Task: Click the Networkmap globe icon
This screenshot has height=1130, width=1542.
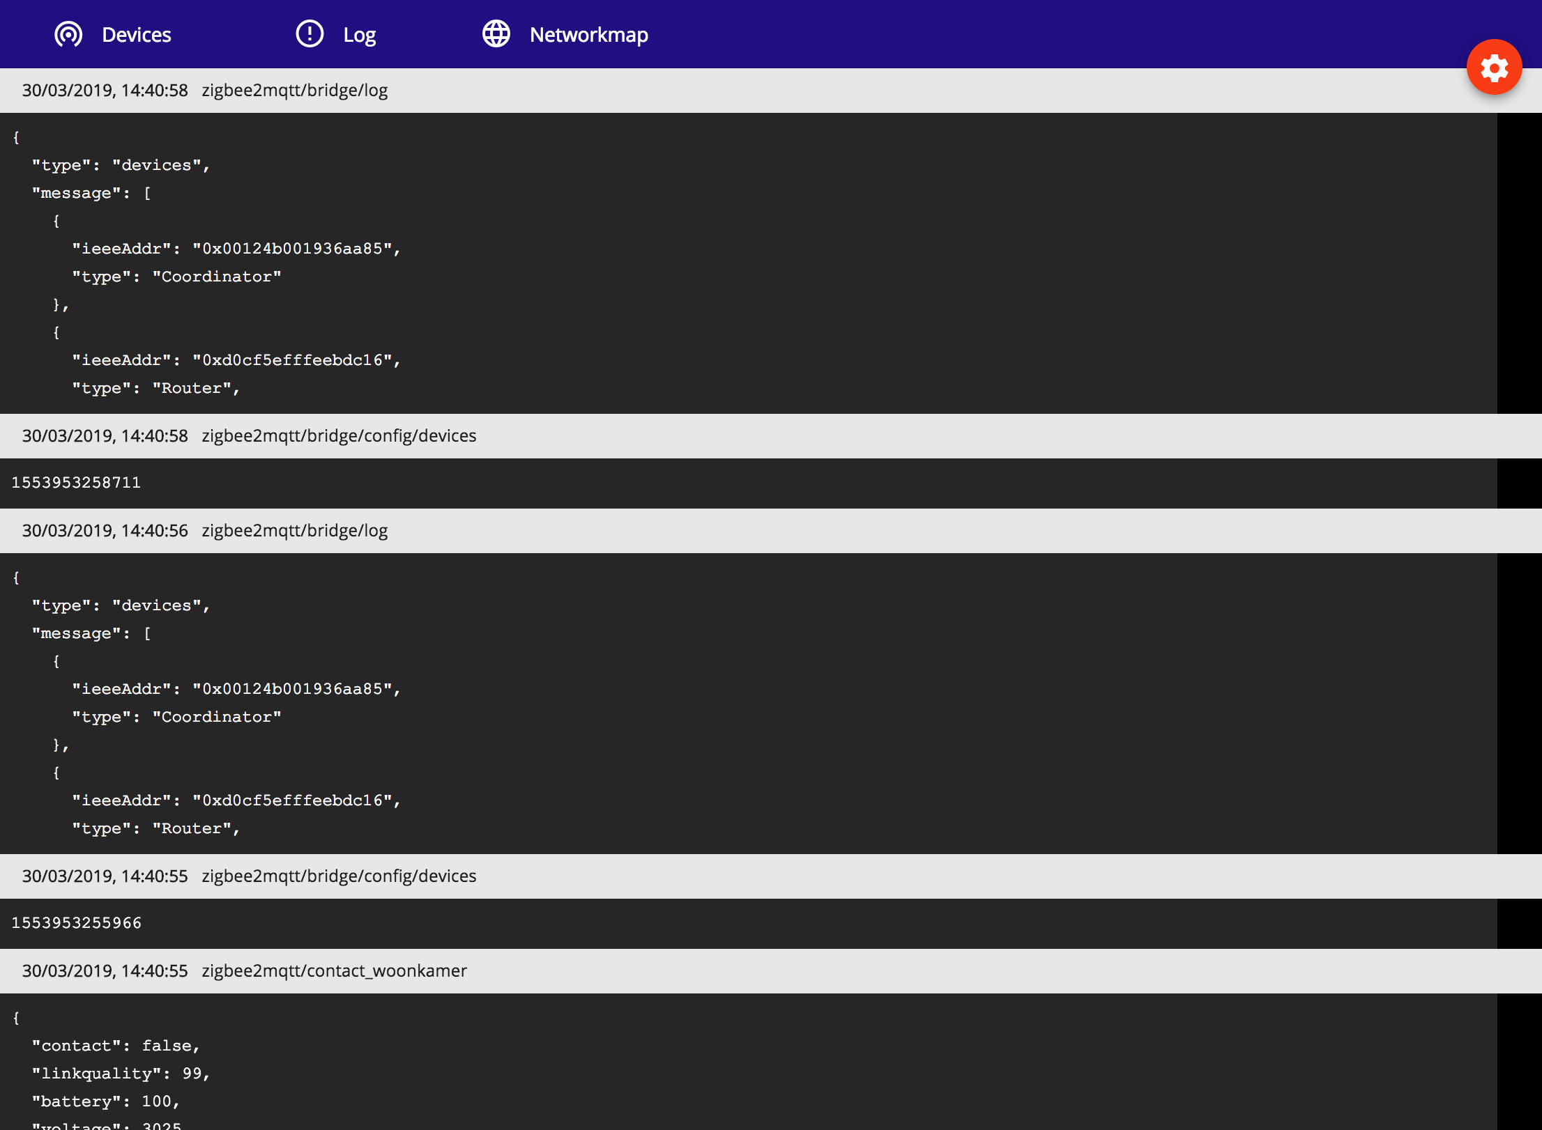Action: click(x=496, y=34)
